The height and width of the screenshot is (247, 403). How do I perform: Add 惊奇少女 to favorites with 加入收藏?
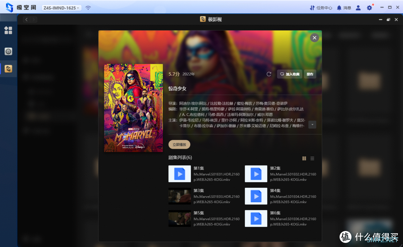point(290,74)
